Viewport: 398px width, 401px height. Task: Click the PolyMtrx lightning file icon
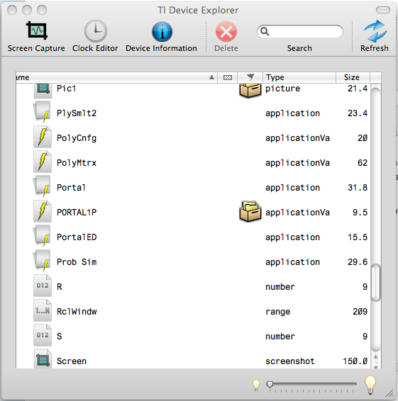tap(43, 162)
